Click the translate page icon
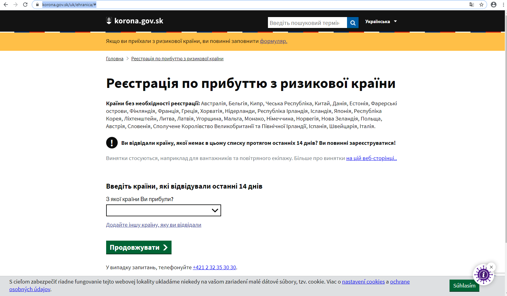 (x=471, y=5)
